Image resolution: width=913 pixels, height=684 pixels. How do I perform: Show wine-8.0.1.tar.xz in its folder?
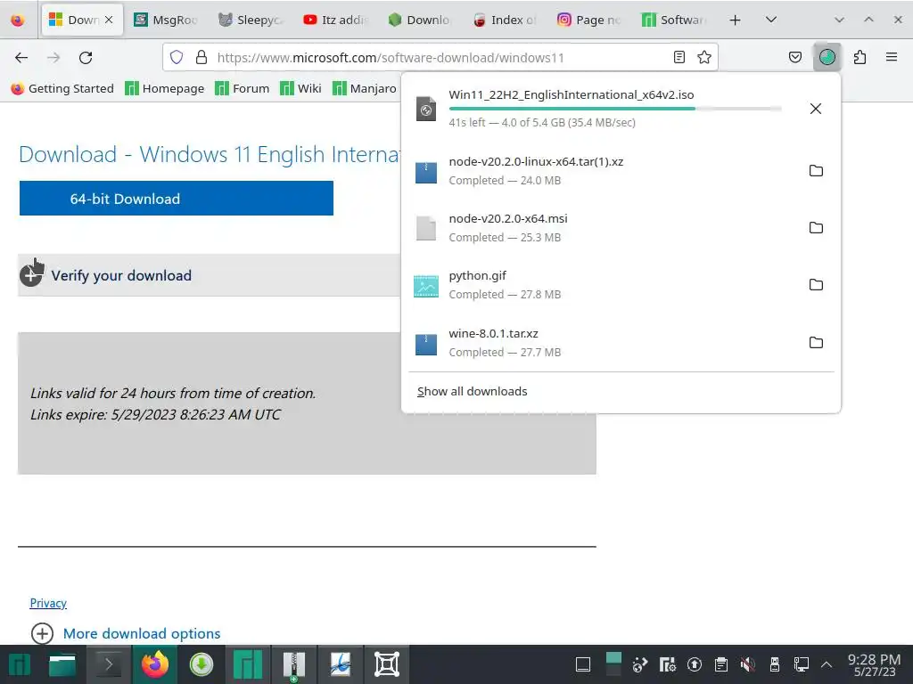[x=817, y=342]
